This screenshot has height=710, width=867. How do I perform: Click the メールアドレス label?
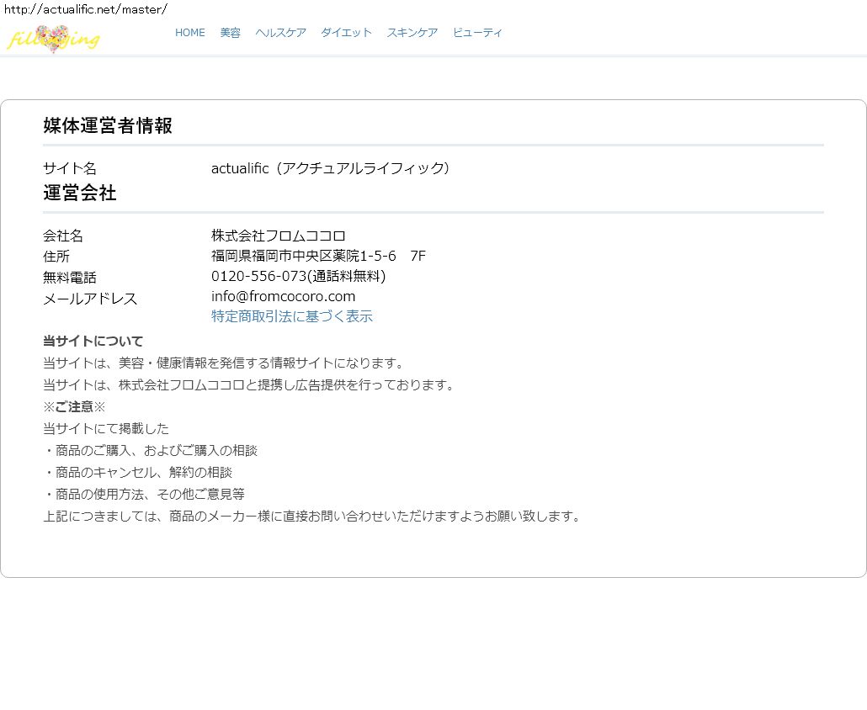pyautogui.click(x=90, y=299)
